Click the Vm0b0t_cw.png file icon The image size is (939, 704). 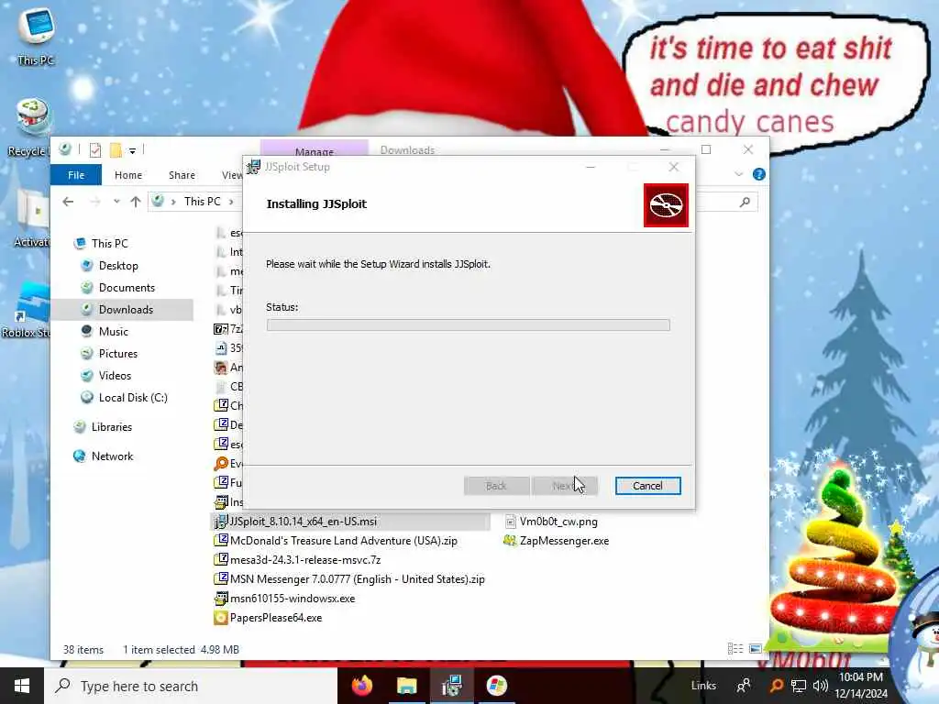pos(510,522)
